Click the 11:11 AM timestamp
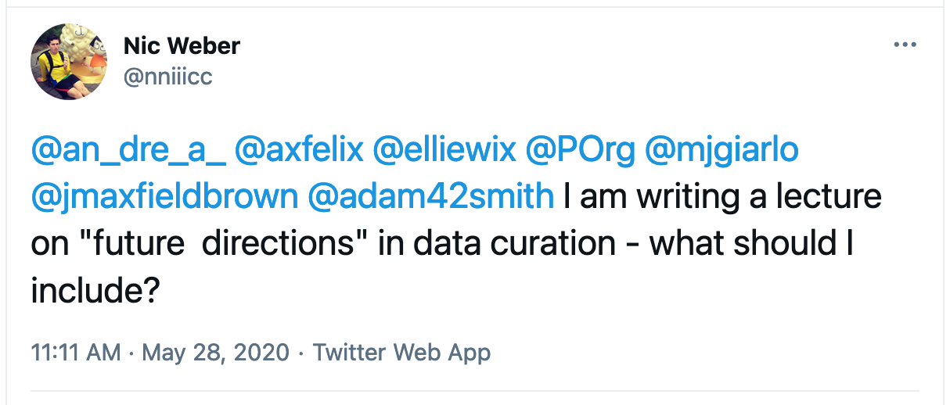Image resolution: width=950 pixels, height=405 pixels. click(76, 352)
